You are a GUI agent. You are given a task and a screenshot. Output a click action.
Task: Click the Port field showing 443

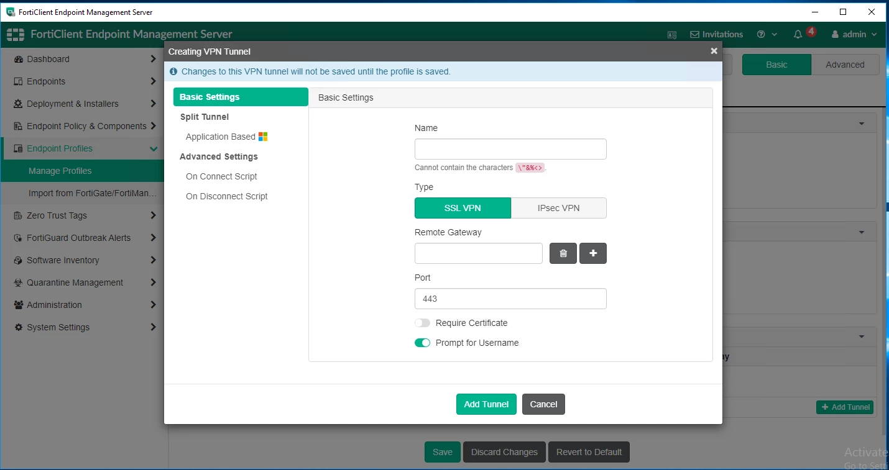pyautogui.click(x=510, y=299)
